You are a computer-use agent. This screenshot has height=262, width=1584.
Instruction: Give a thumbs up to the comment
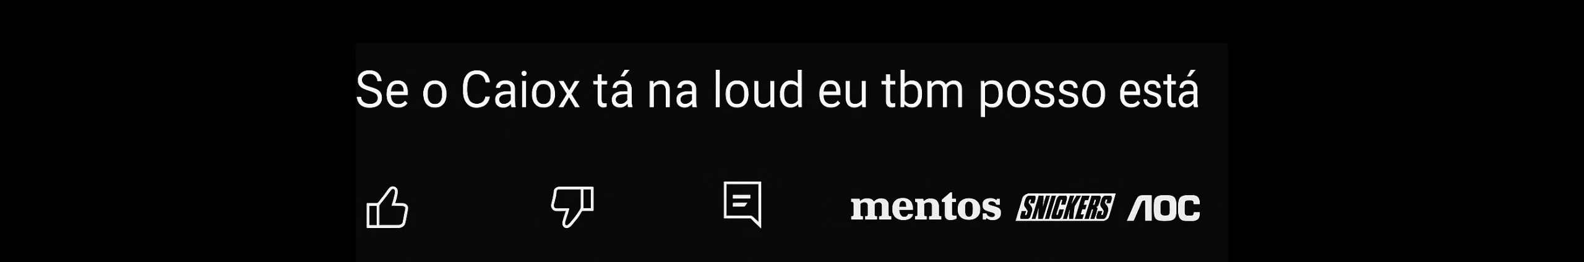387,206
